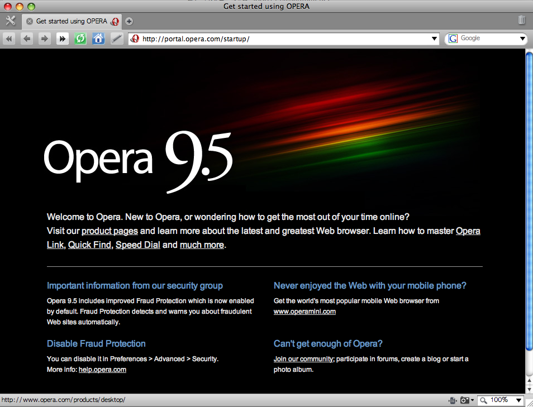533x407 pixels.
Task: Open the 'product pages' link
Action: click(110, 231)
